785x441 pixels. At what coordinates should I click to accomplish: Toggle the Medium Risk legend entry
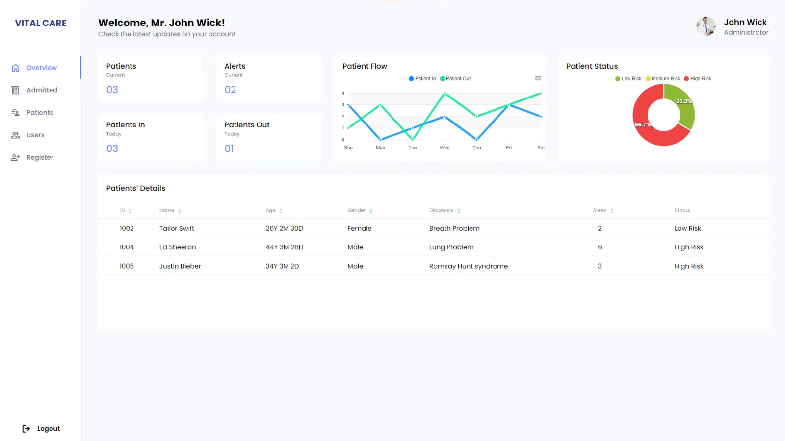[663, 79]
